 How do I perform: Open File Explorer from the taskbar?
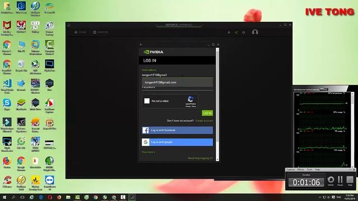click(68, 197)
